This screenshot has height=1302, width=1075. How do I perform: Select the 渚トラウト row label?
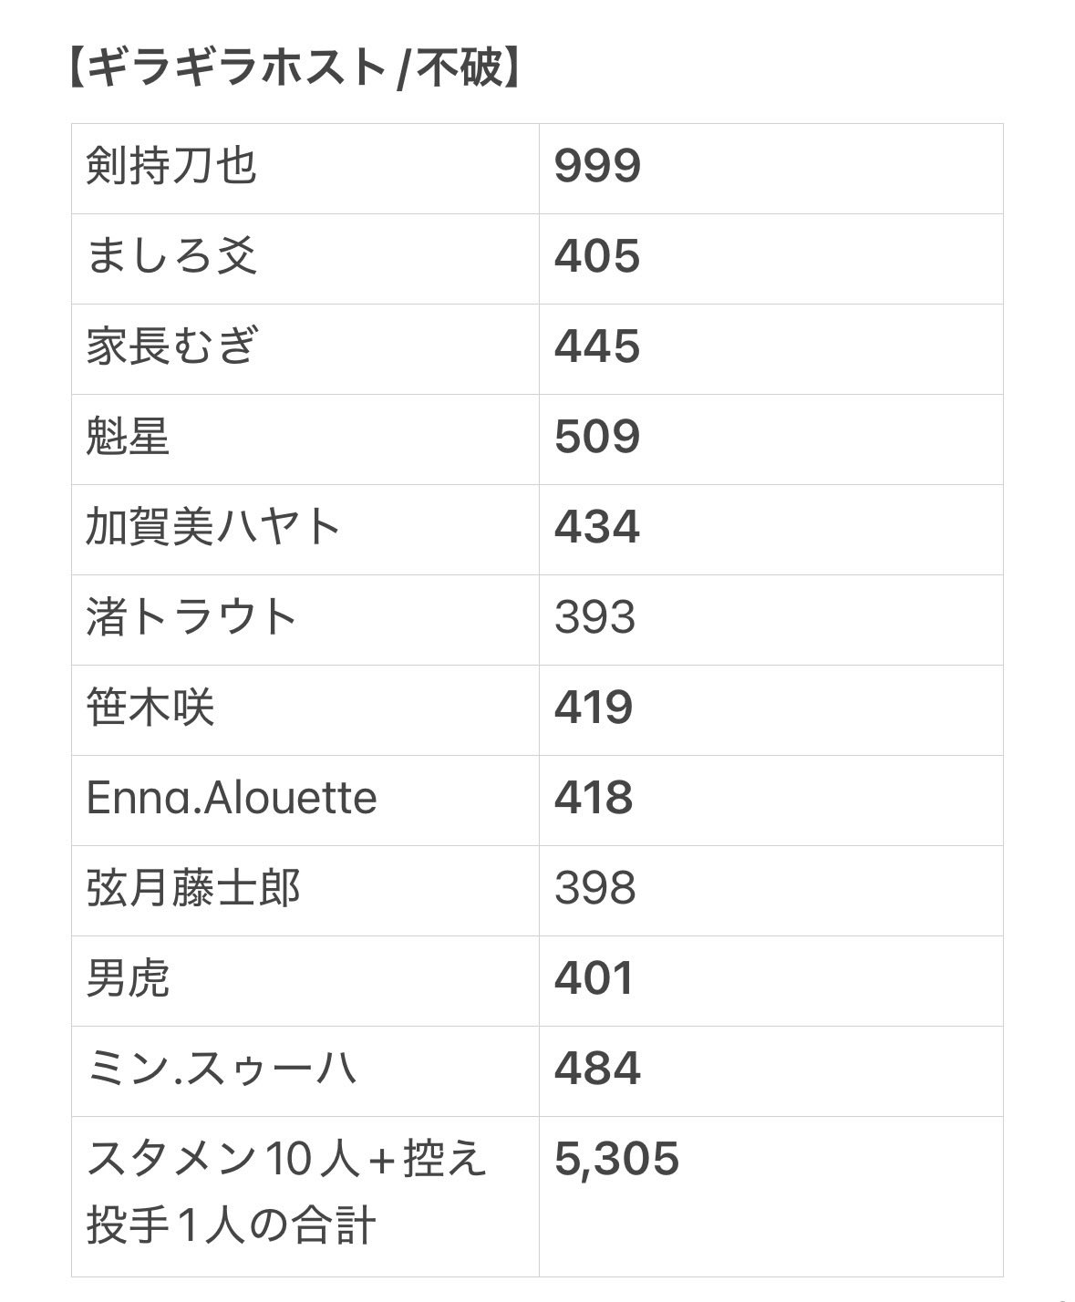pyautogui.click(x=305, y=620)
